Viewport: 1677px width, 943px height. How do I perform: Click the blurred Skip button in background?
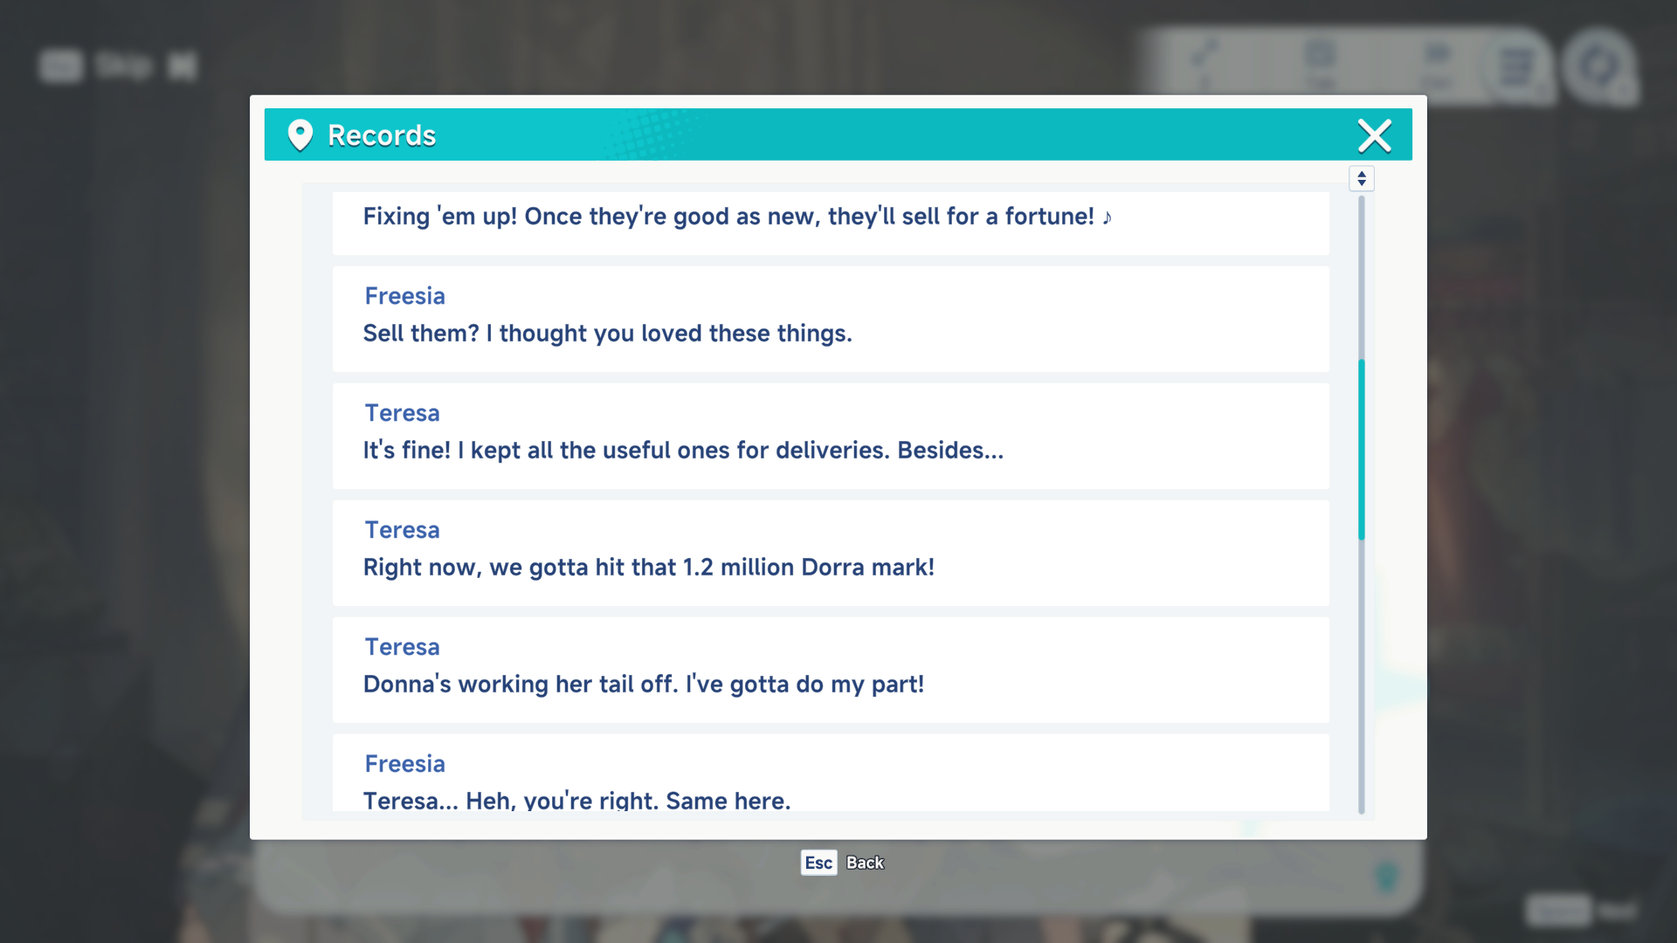click(124, 65)
